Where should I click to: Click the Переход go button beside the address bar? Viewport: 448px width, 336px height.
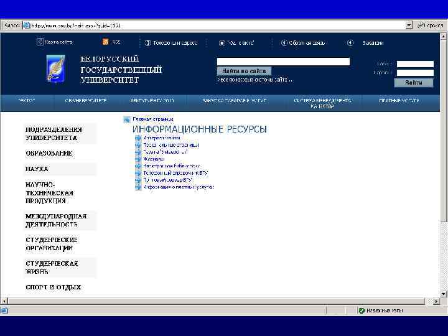pos(431,26)
